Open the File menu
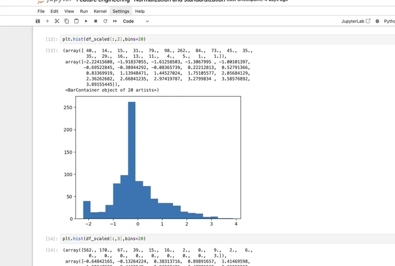The height and width of the screenshot is (266, 395). point(41,12)
